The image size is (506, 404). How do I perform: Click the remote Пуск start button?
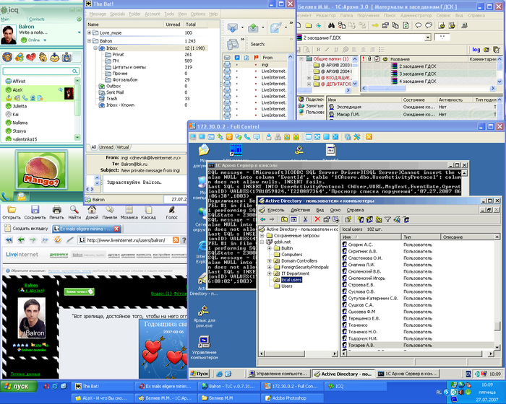[200, 374]
